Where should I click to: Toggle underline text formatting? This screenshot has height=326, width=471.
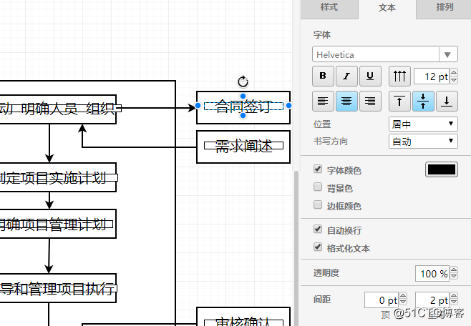click(x=370, y=76)
